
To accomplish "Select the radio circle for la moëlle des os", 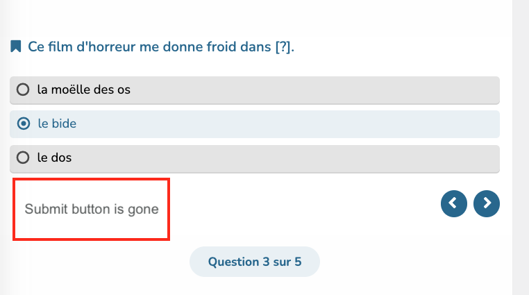I will (23, 90).
